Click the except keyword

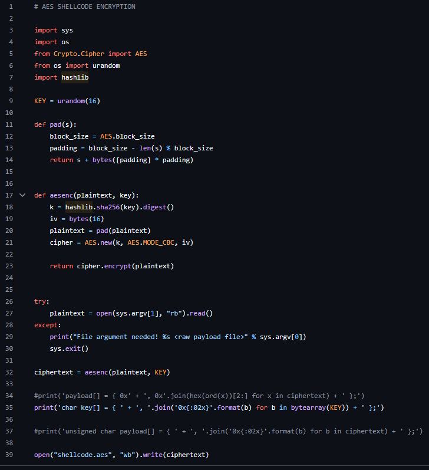click(46, 325)
